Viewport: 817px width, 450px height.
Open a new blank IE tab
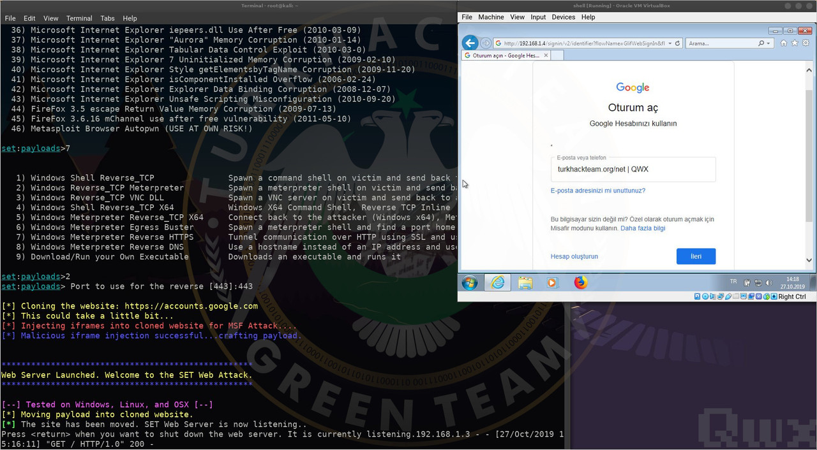(557, 55)
